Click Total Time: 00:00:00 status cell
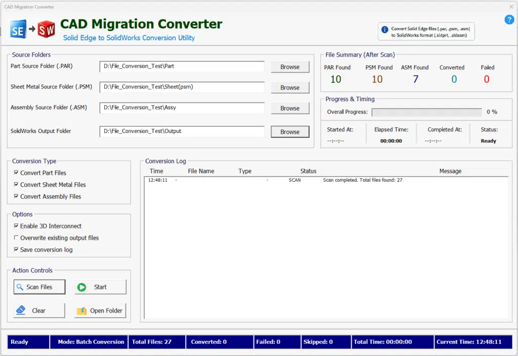This screenshot has height=356, width=518. [393, 342]
